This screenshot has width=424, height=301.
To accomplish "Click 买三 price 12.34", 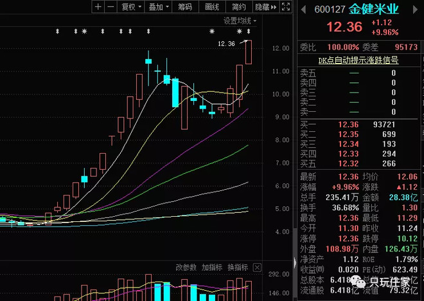I will pos(348,144).
